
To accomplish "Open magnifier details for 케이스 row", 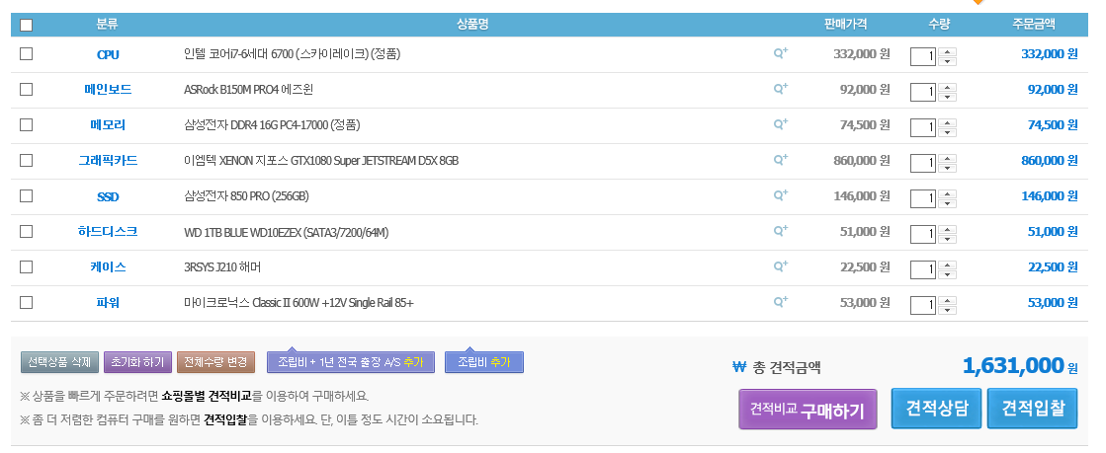I will pos(780,266).
